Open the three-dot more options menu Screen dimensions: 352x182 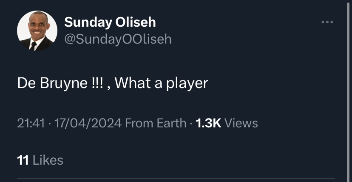pos(327,22)
